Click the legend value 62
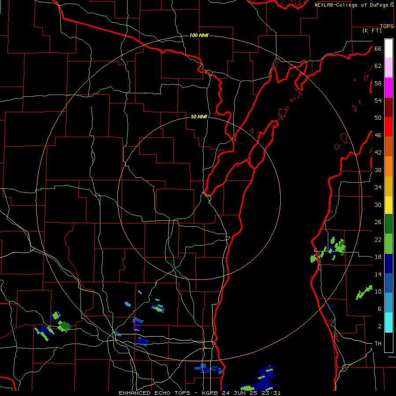This screenshot has width=396, height=396. [x=378, y=66]
